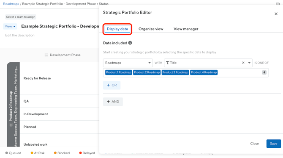The width and height of the screenshot is (283, 158).
Task: Add an OR condition
Action: coord(112,85)
